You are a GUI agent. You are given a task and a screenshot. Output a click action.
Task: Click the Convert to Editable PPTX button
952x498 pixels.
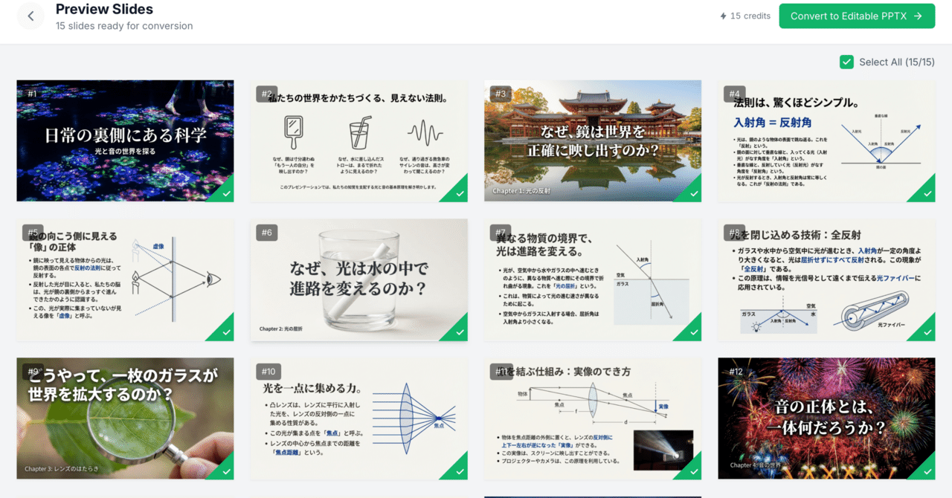[857, 16]
